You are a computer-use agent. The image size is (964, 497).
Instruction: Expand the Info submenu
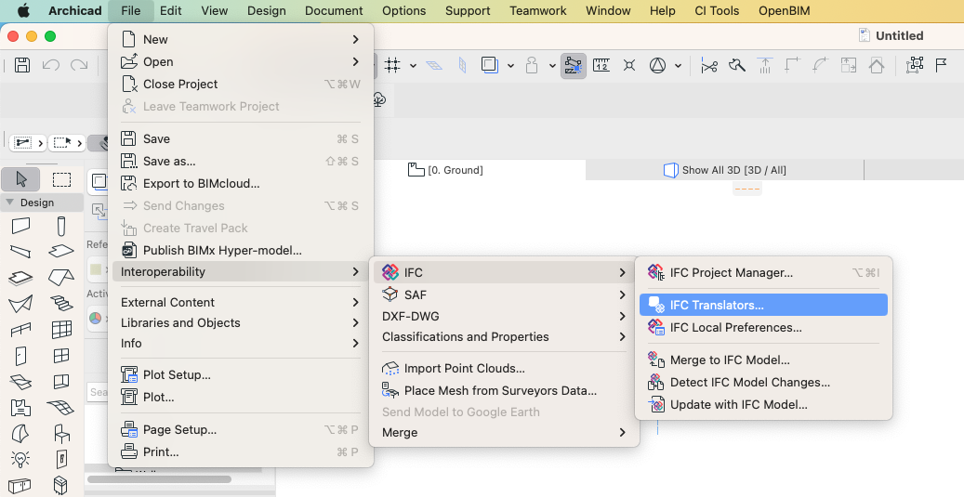coord(241,343)
